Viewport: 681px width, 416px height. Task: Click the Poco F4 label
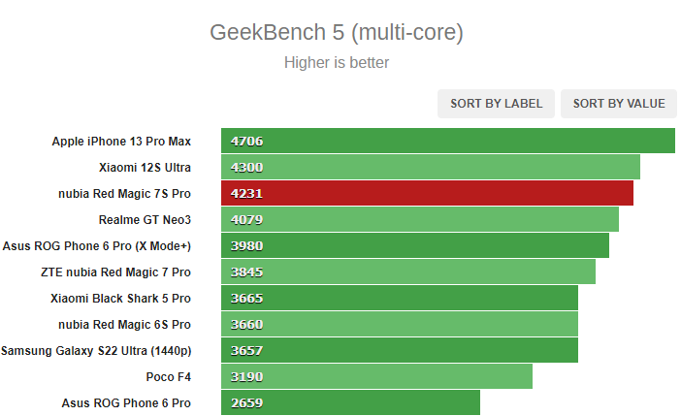[168, 377]
